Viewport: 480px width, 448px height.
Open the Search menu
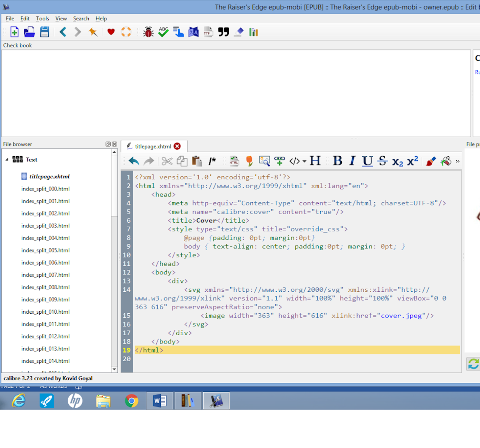click(x=81, y=19)
